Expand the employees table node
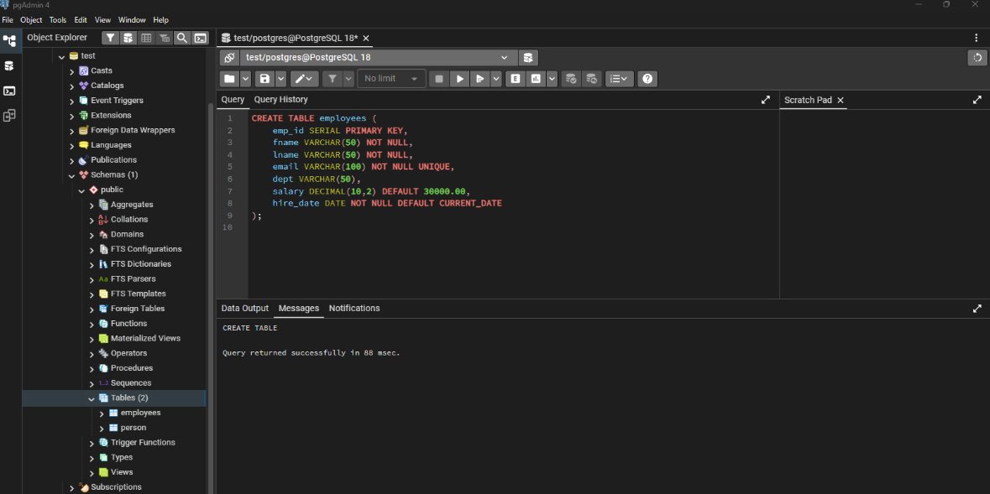The image size is (990, 494). pos(102,413)
